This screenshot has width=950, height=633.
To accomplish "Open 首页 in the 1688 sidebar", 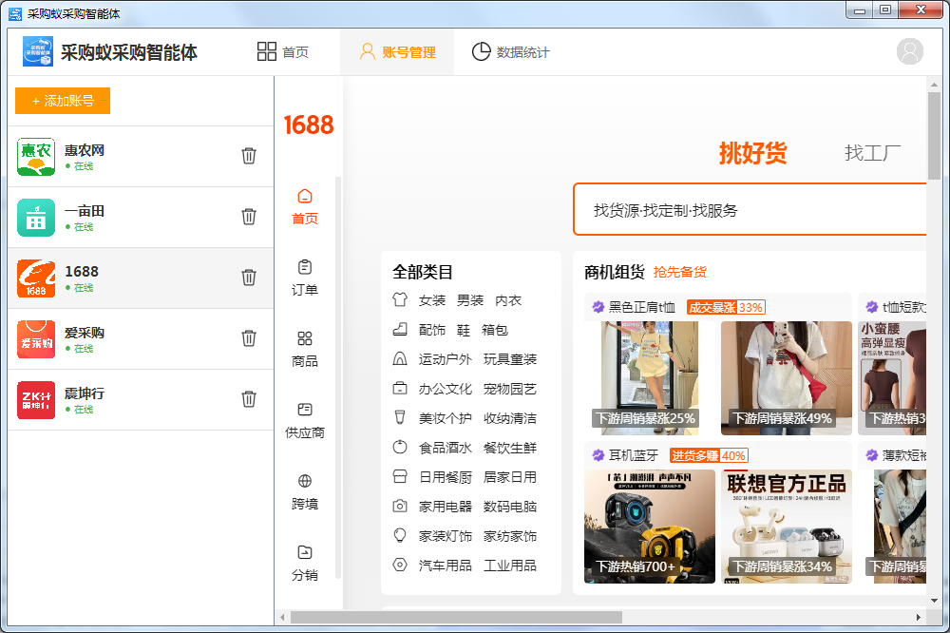I will click(305, 207).
